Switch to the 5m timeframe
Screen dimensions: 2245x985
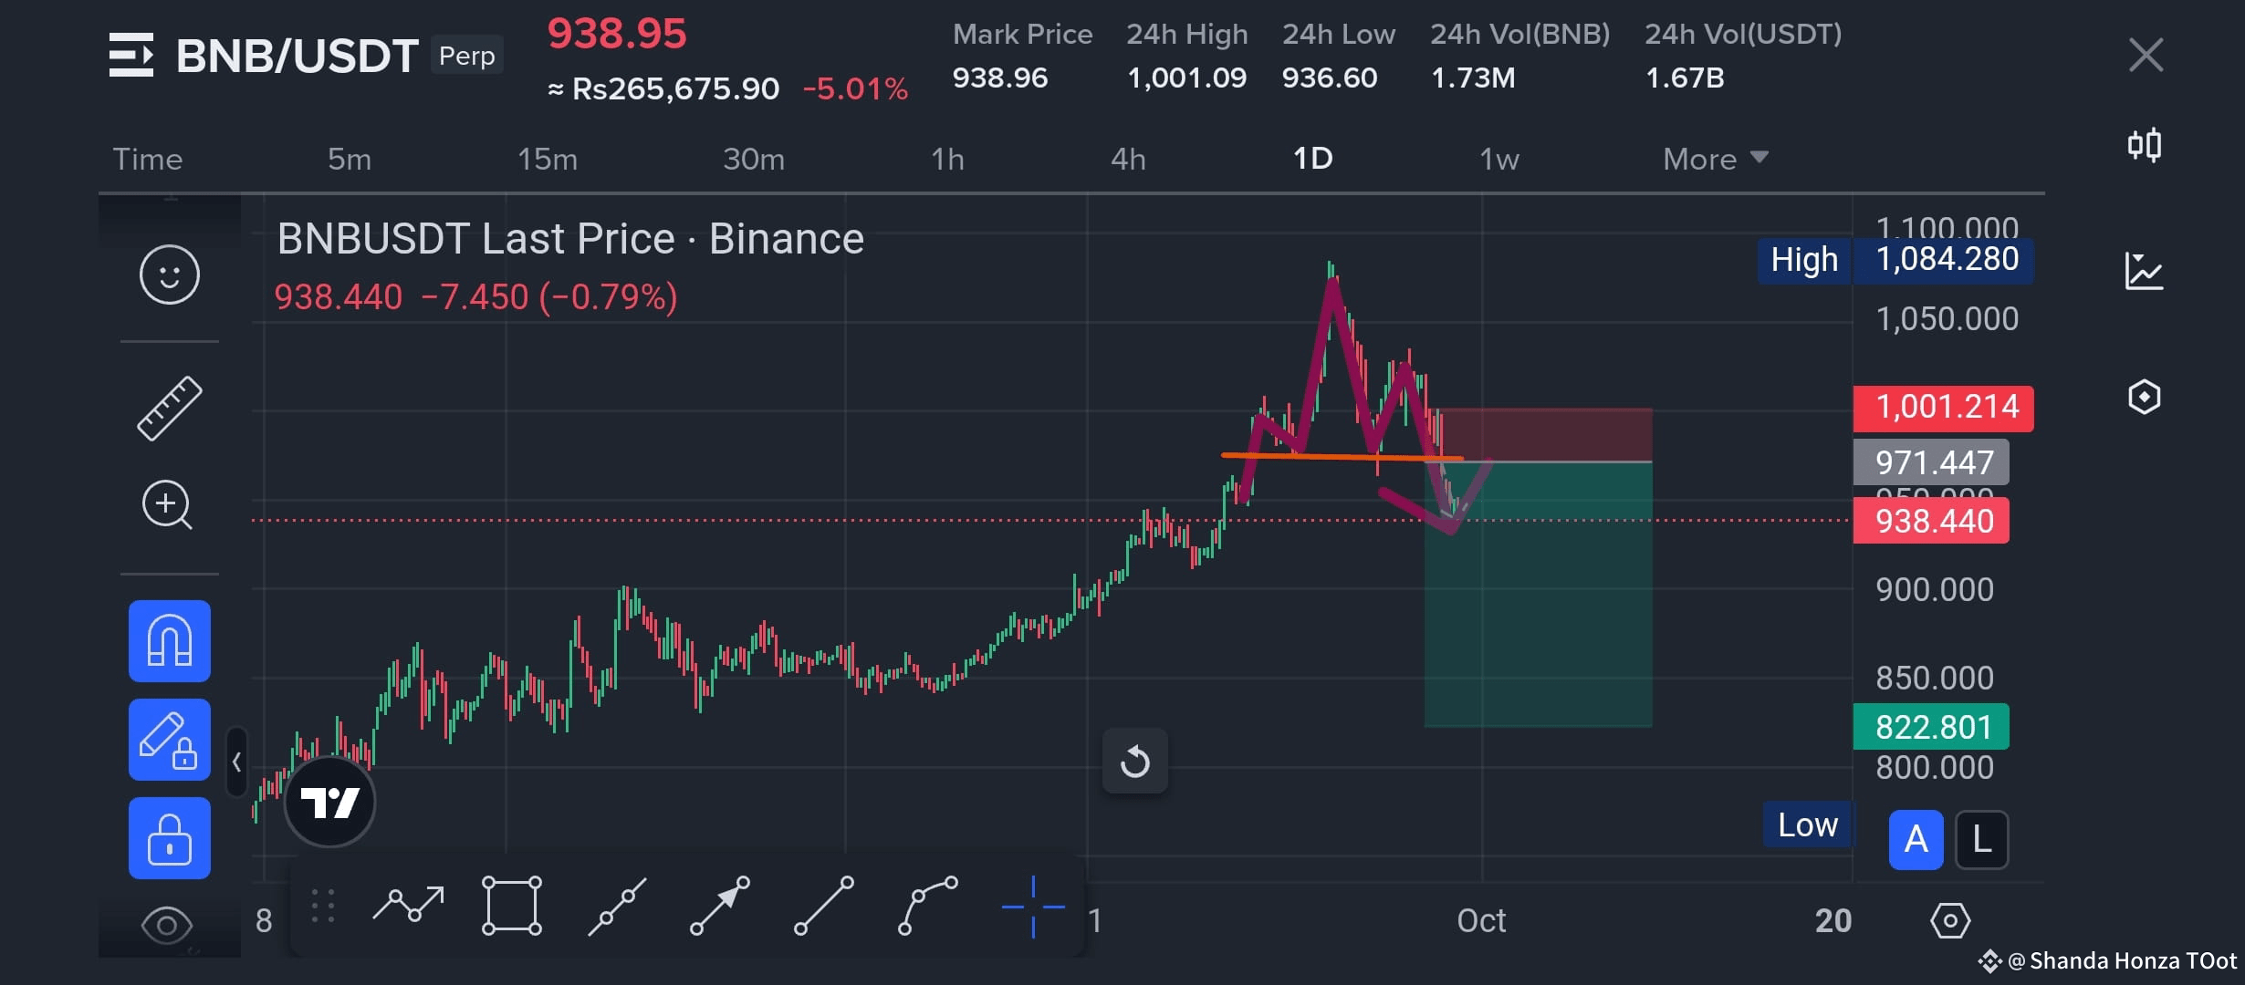[x=350, y=160]
